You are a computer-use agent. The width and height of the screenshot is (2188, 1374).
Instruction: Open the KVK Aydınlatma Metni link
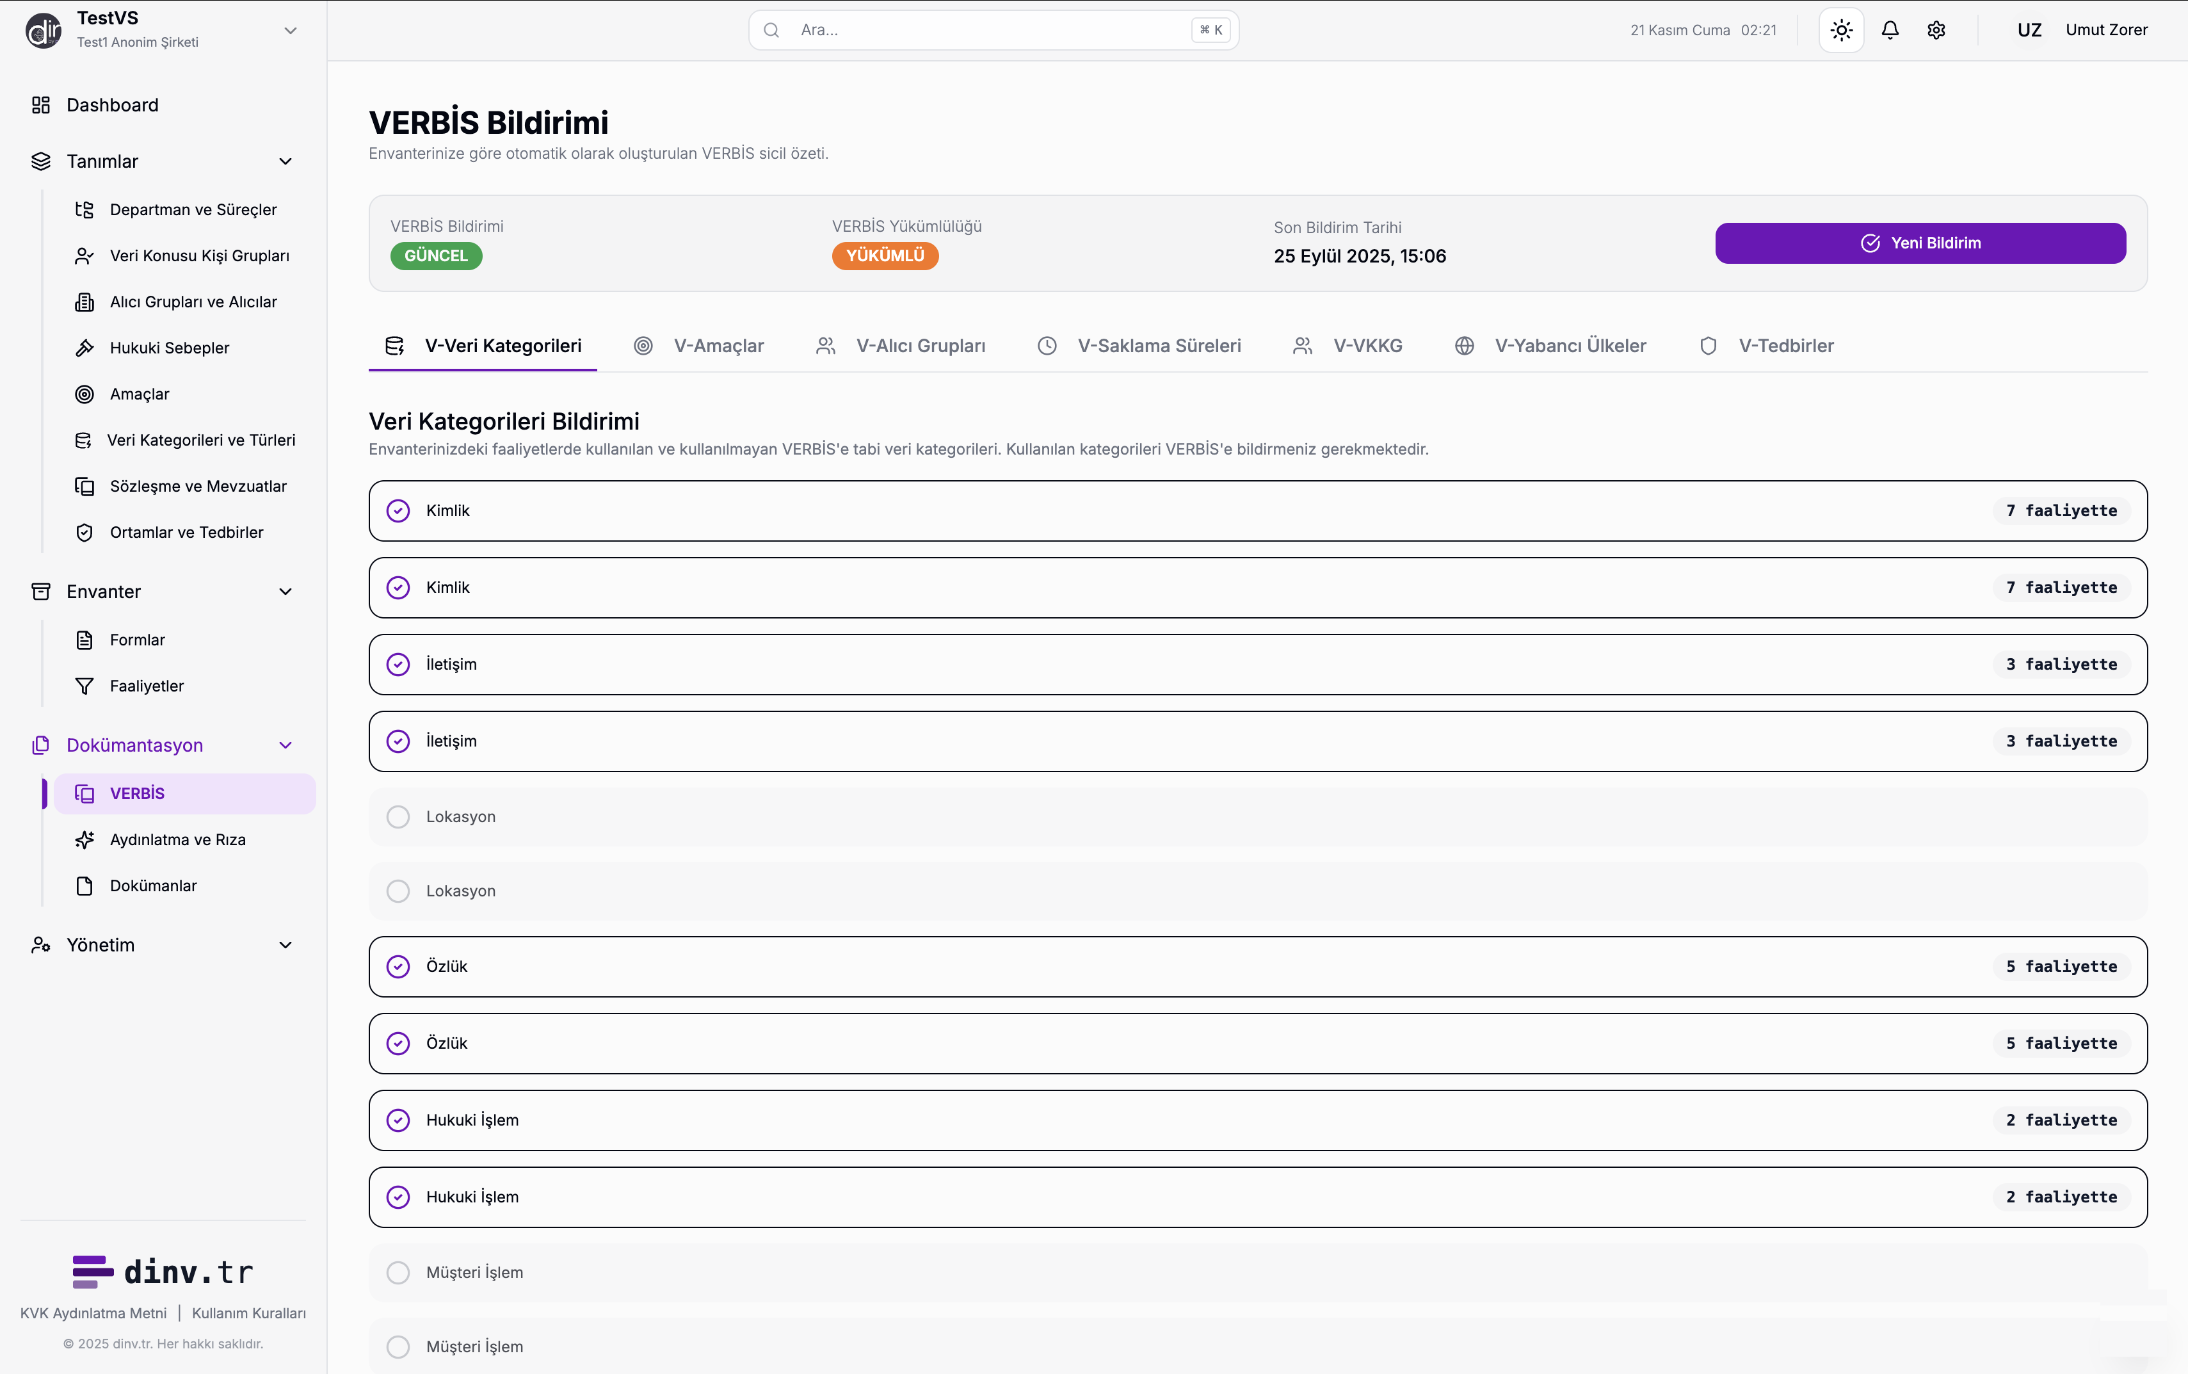pyautogui.click(x=93, y=1313)
